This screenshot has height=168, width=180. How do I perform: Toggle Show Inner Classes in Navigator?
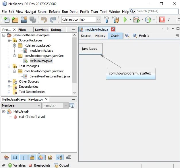[x=41, y=157]
